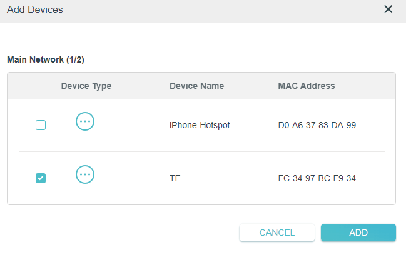Click the Device Name column header
This screenshot has height=255, width=406.
pos(196,86)
